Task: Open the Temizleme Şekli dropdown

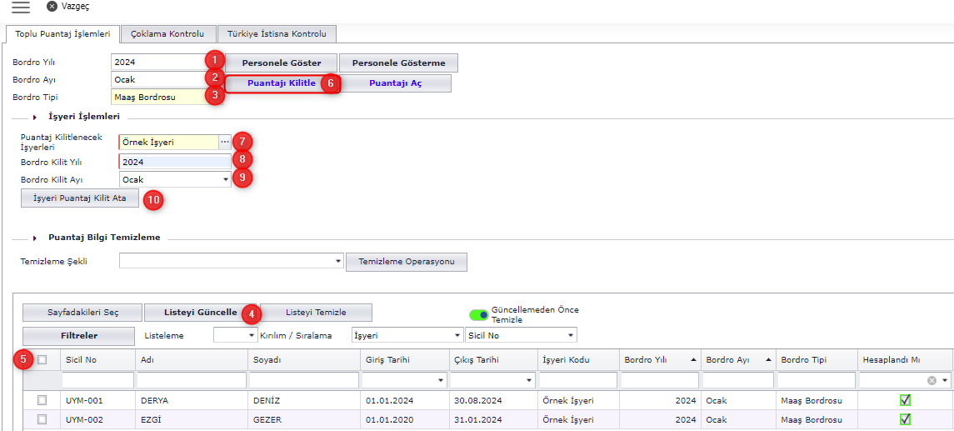Action: [338, 262]
